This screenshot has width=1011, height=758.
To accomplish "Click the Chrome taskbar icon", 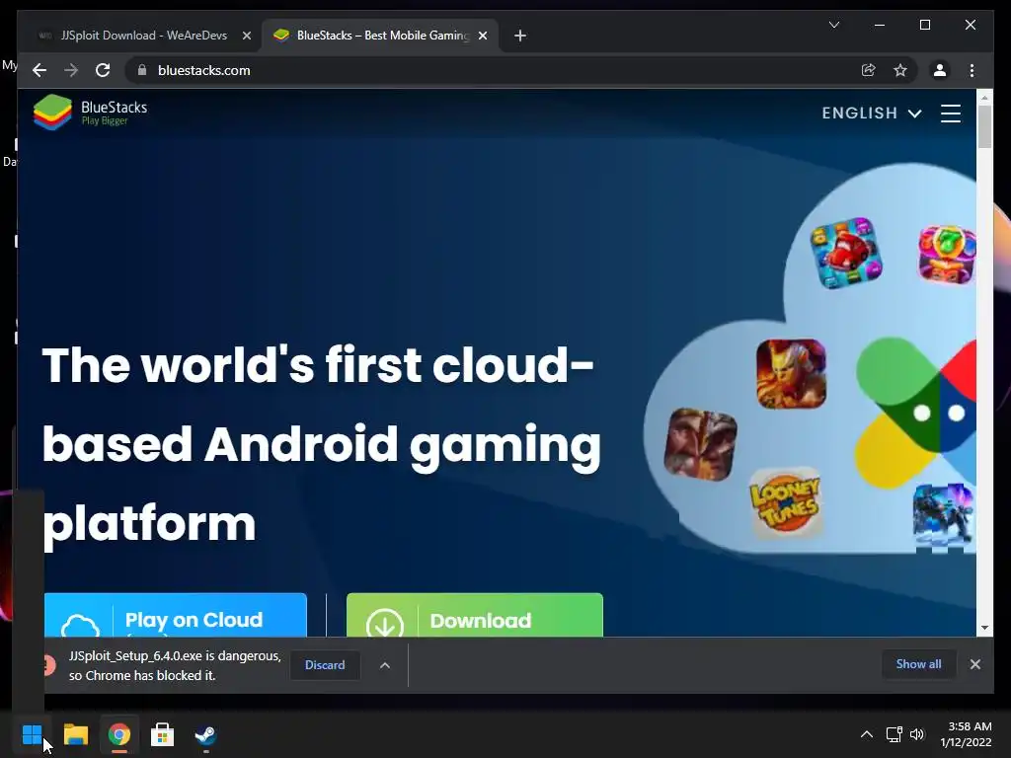I will tap(118, 734).
